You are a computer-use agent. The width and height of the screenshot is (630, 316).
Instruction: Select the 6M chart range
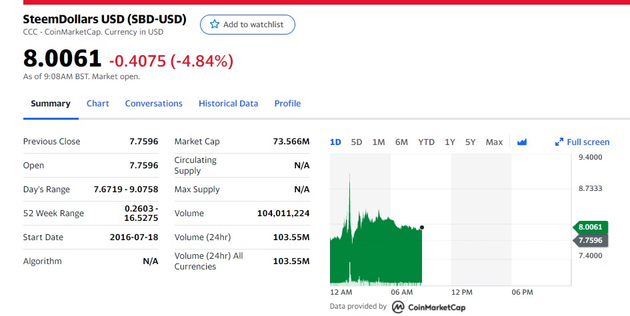(x=401, y=142)
